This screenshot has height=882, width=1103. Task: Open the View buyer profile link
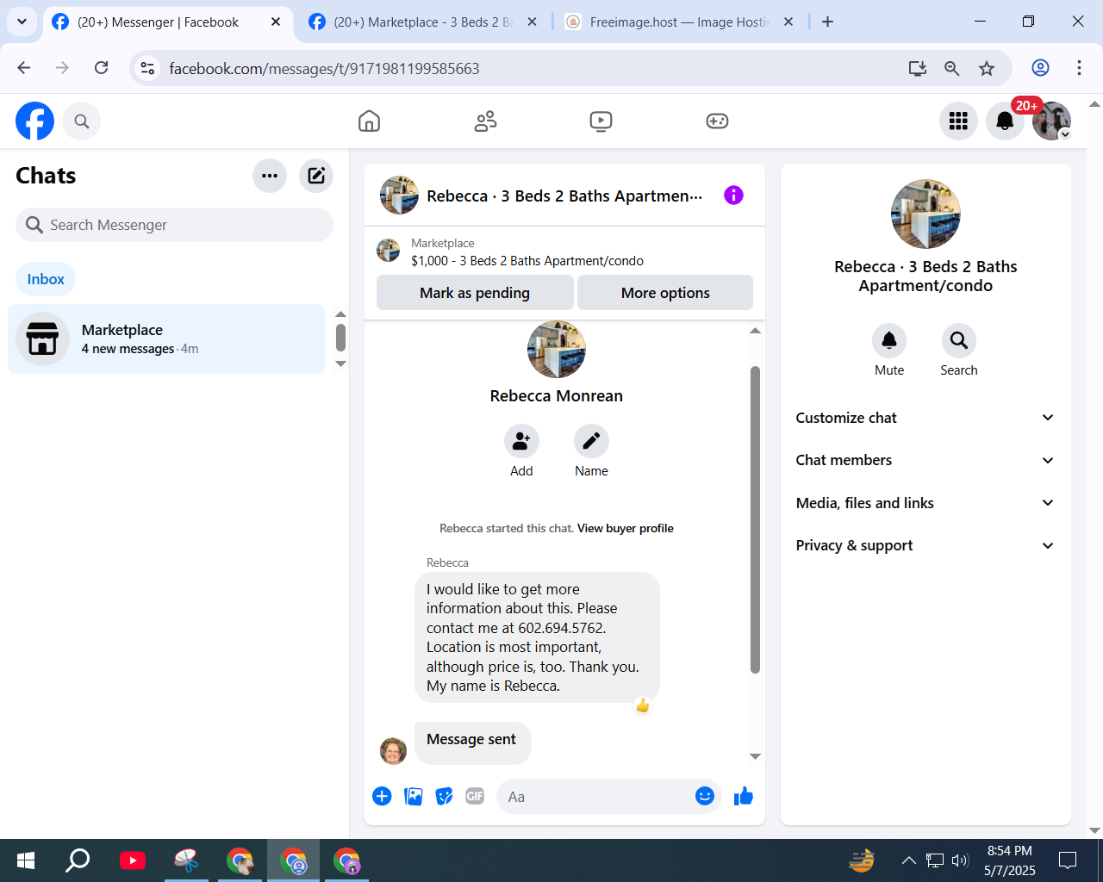(626, 529)
